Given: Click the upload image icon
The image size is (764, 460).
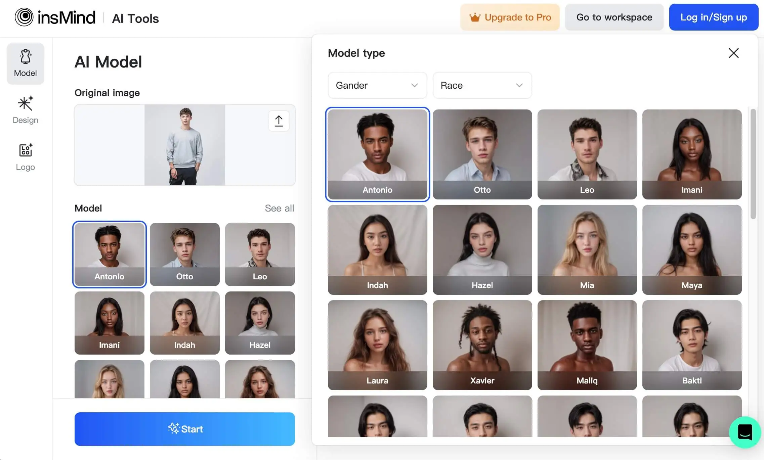Looking at the screenshot, I should (x=278, y=121).
